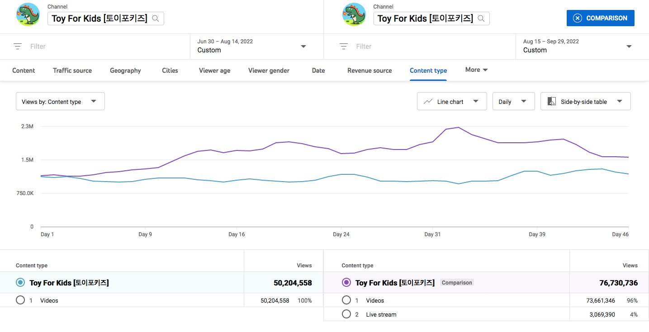Click the left table Views column header
The image size is (649, 332).
point(304,266)
